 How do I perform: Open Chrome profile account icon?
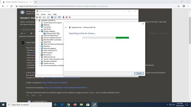pyautogui.click(x=184, y=6)
